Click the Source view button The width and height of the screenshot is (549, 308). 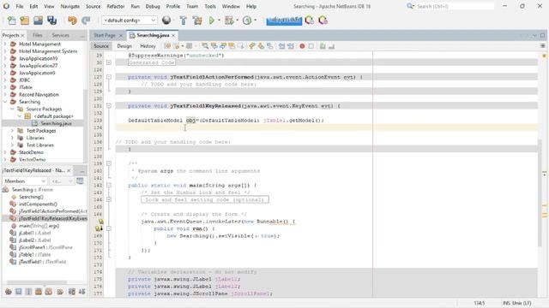tap(101, 46)
